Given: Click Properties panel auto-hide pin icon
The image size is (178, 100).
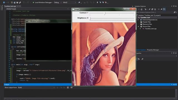Looking at the screenshot, I should tap(174, 53).
